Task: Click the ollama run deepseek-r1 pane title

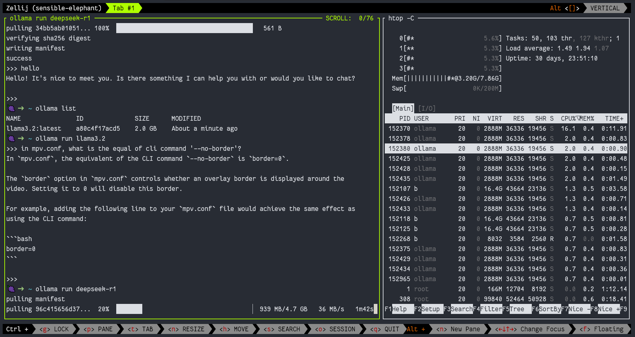Action: 50,18
